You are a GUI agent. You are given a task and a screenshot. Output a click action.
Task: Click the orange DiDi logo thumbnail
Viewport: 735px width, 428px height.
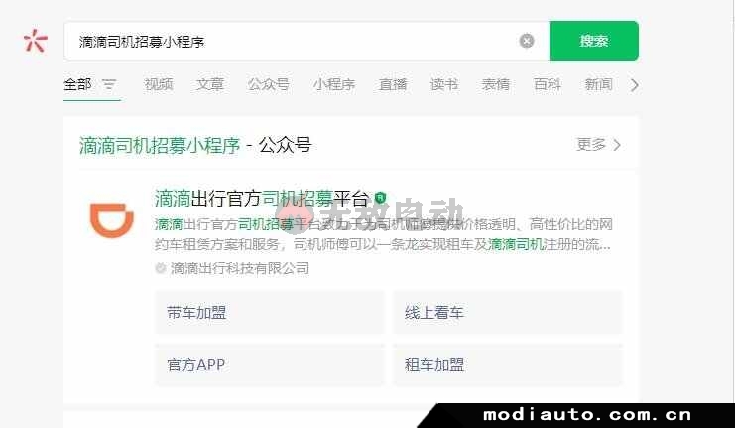112,220
